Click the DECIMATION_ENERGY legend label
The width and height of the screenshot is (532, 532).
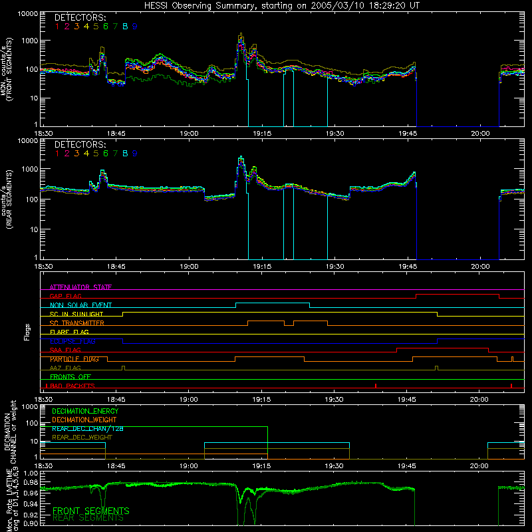85,411
